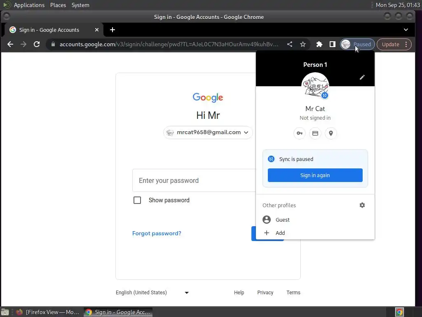Open addresses location pin icon
The image size is (422, 317).
pos(331,133)
